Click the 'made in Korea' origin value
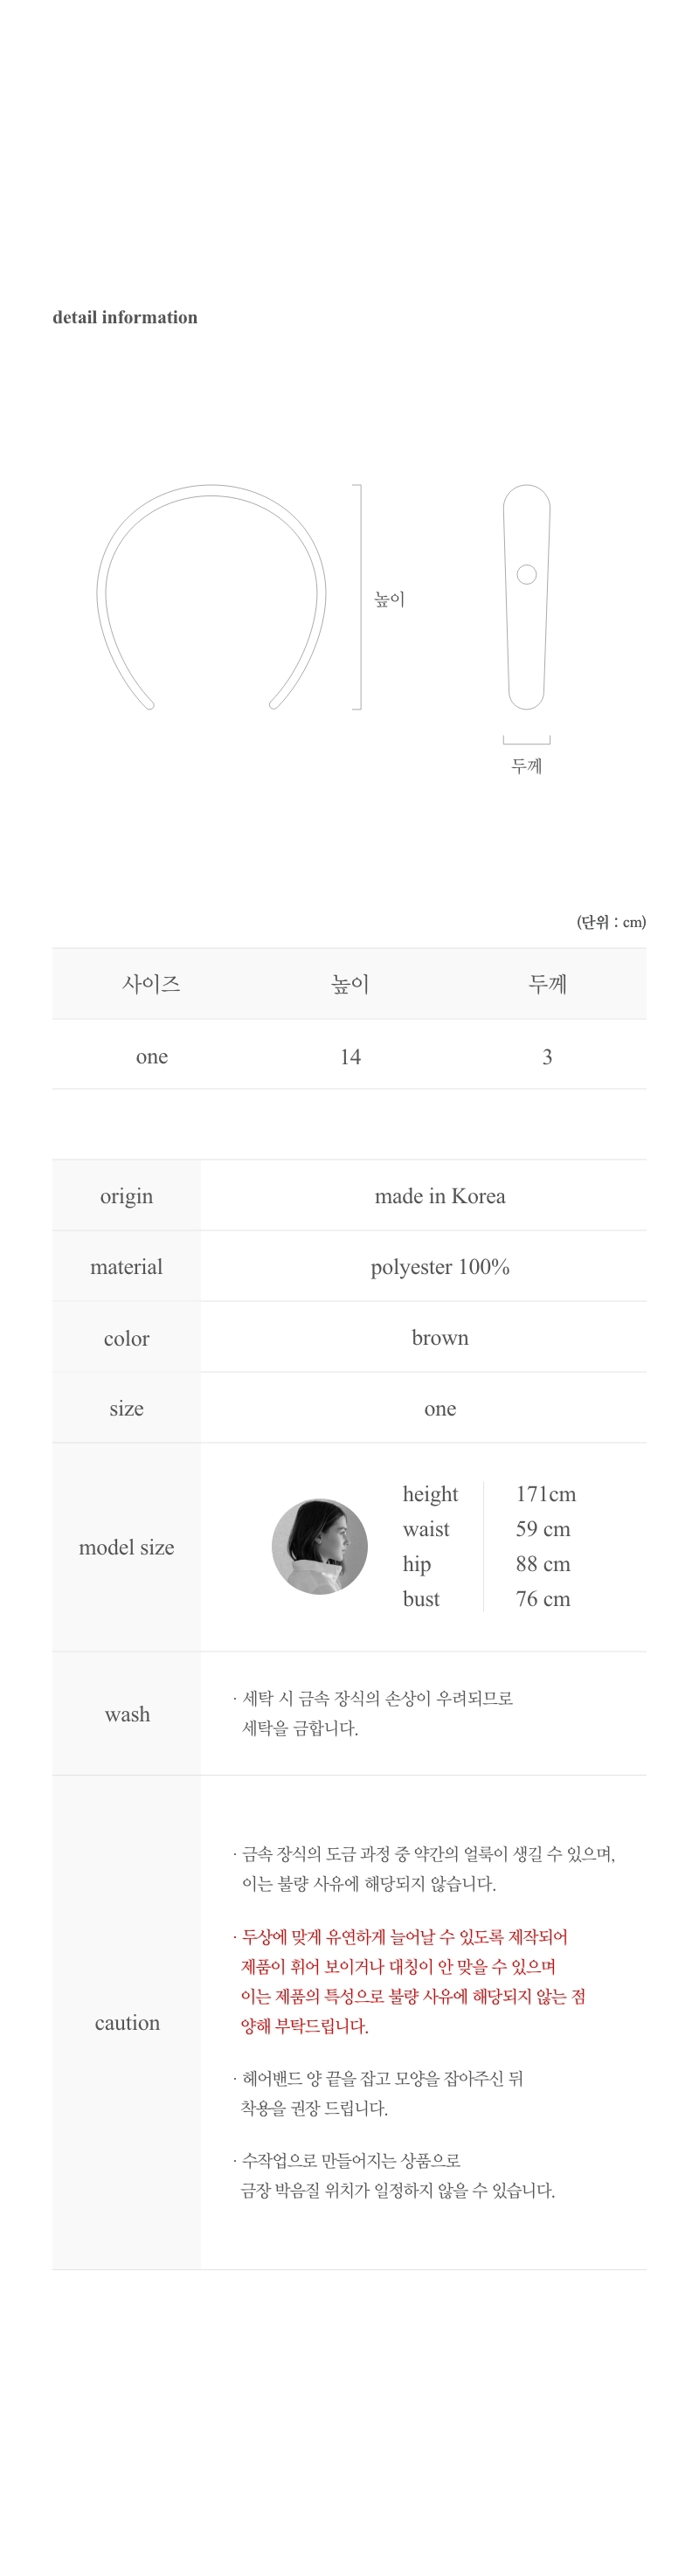699x2576 pixels. pyautogui.click(x=440, y=1196)
